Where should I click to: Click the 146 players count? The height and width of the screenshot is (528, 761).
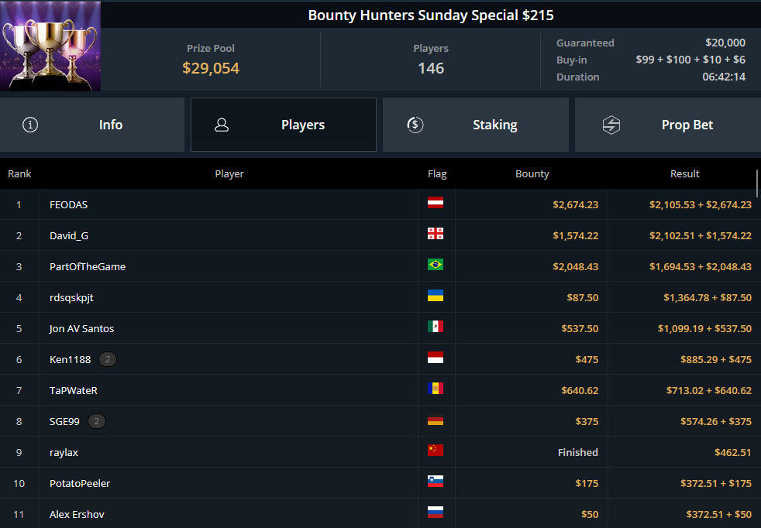coord(431,68)
